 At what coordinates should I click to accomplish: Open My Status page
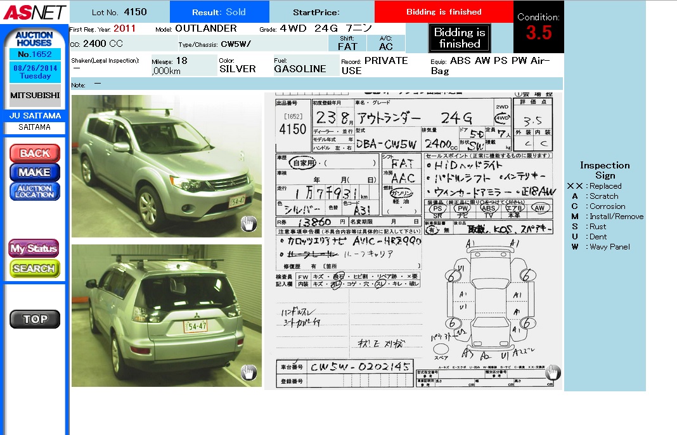[34, 249]
